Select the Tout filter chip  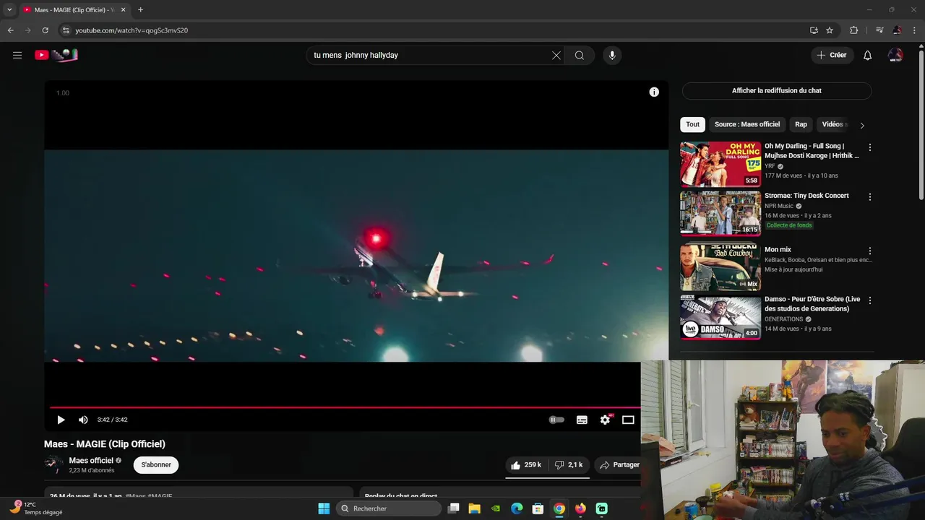click(x=692, y=124)
